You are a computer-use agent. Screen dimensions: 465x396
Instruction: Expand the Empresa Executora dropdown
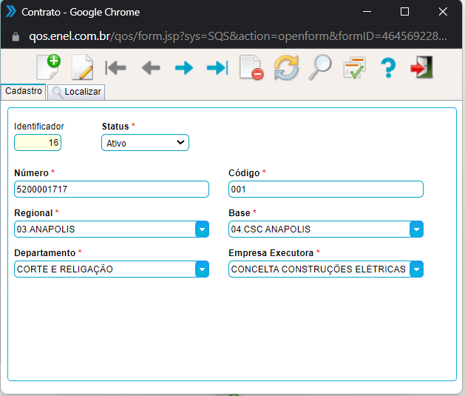click(x=417, y=269)
